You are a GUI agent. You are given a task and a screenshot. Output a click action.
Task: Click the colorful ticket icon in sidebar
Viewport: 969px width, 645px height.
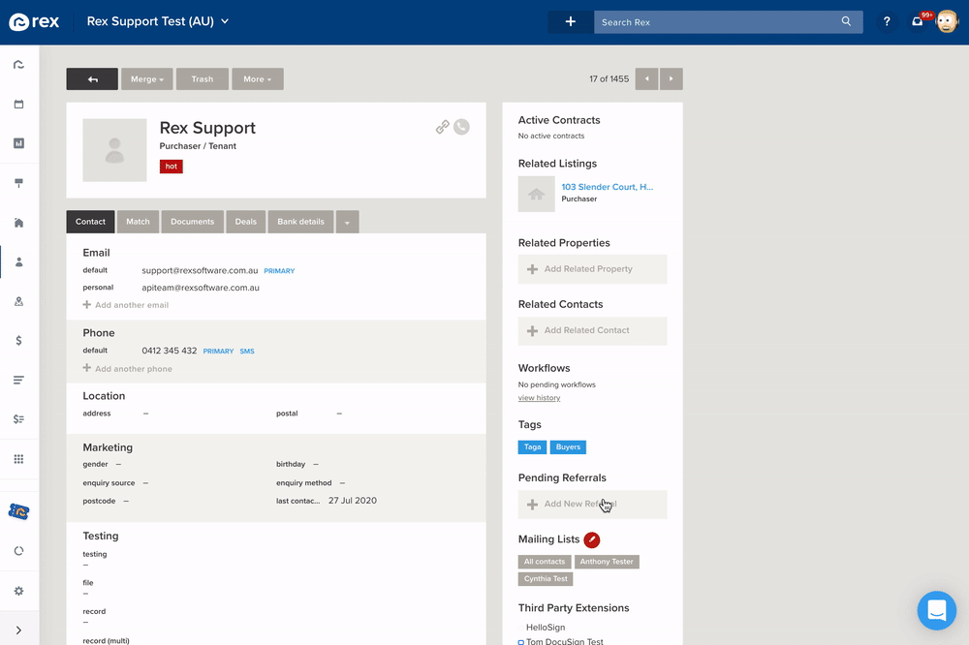[x=18, y=511]
